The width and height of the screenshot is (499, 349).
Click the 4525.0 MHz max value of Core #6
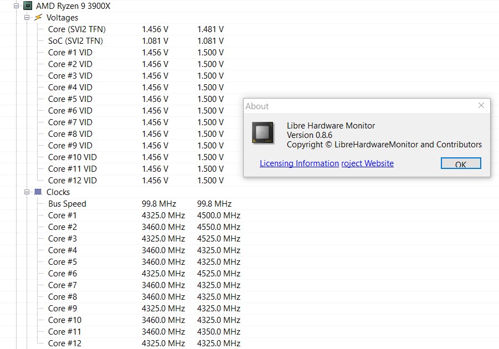(x=219, y=274)
